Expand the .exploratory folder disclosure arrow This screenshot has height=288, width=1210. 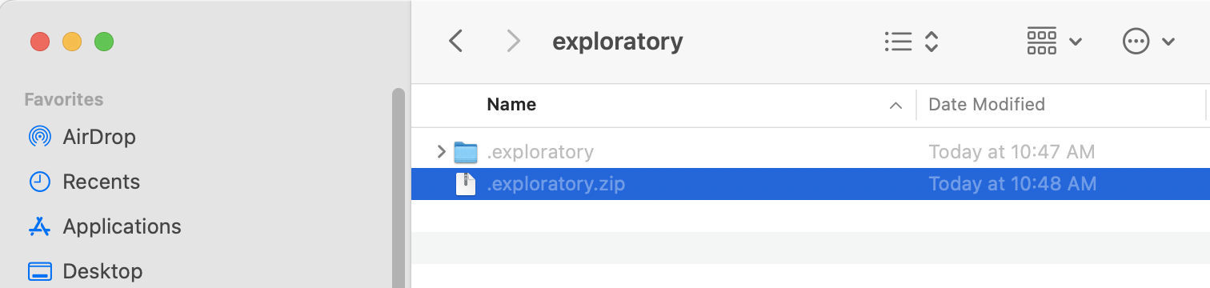click(441, 151)
